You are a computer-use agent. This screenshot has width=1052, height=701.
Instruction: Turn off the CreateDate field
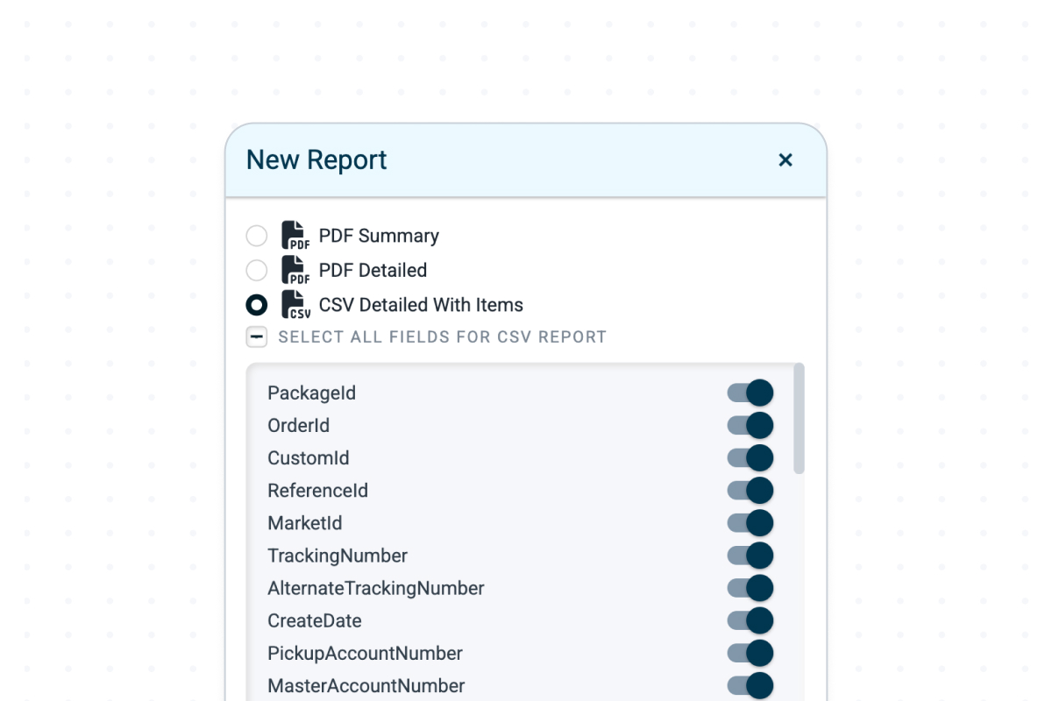point(750,620)
